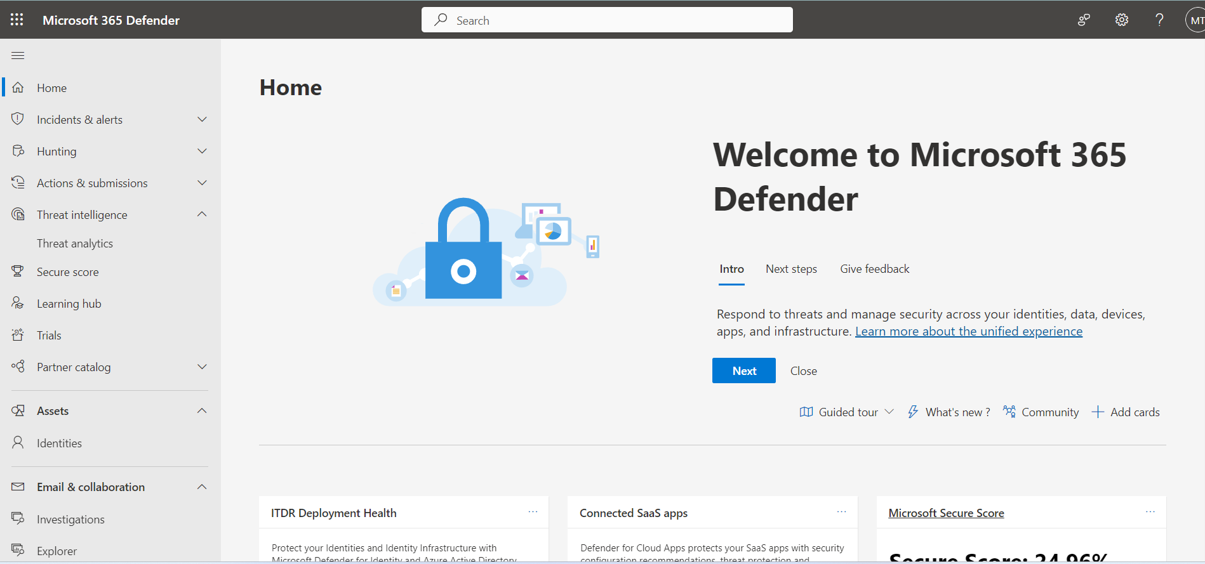Image resolution: width=1205 pixels, height=564 pixels.
Task: Expand Actions & submissions chevron
Action: tap(202, 183)
